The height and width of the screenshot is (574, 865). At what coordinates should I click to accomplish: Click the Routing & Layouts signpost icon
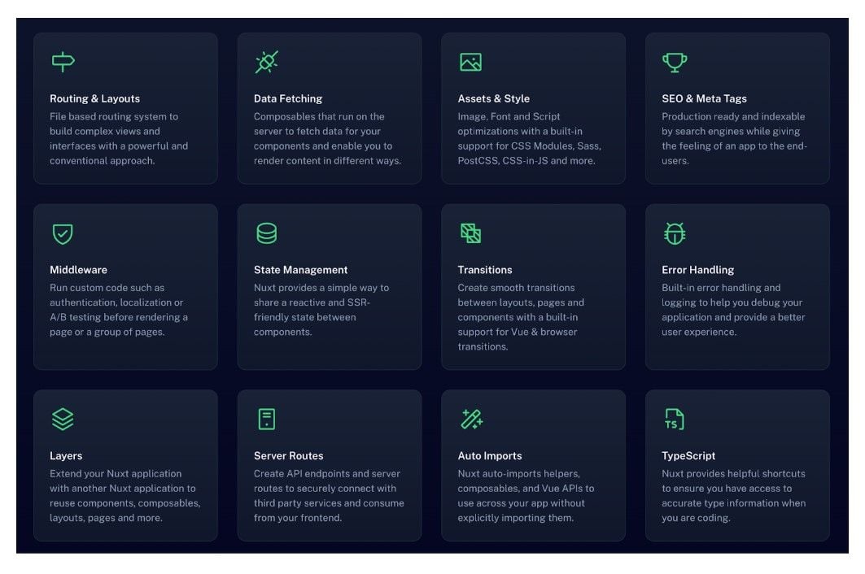point(63,61)
